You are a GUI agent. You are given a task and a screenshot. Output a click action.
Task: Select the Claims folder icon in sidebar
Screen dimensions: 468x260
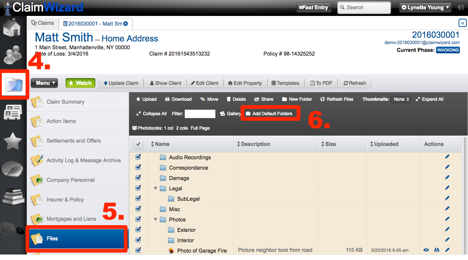(14, 84)
